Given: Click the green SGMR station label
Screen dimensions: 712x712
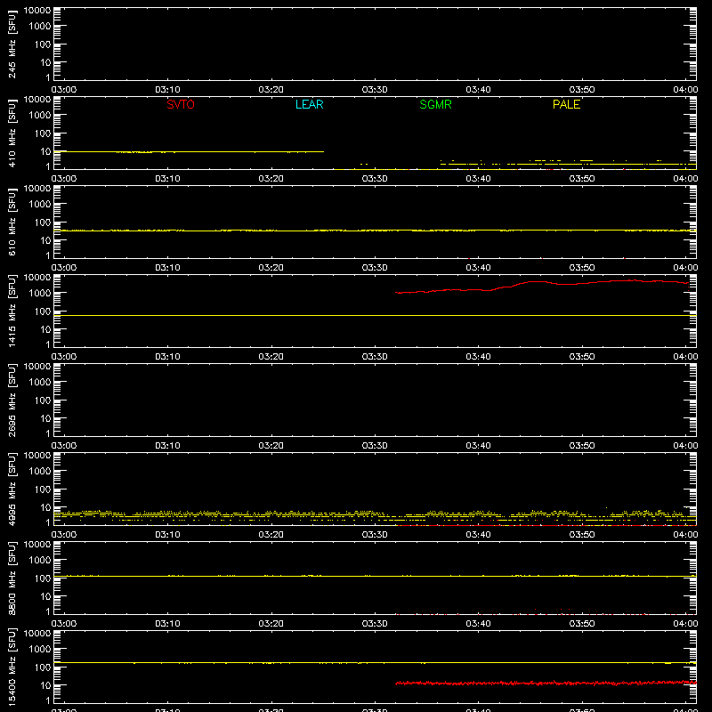Looking at the screenshot, I should pos(435,104).
